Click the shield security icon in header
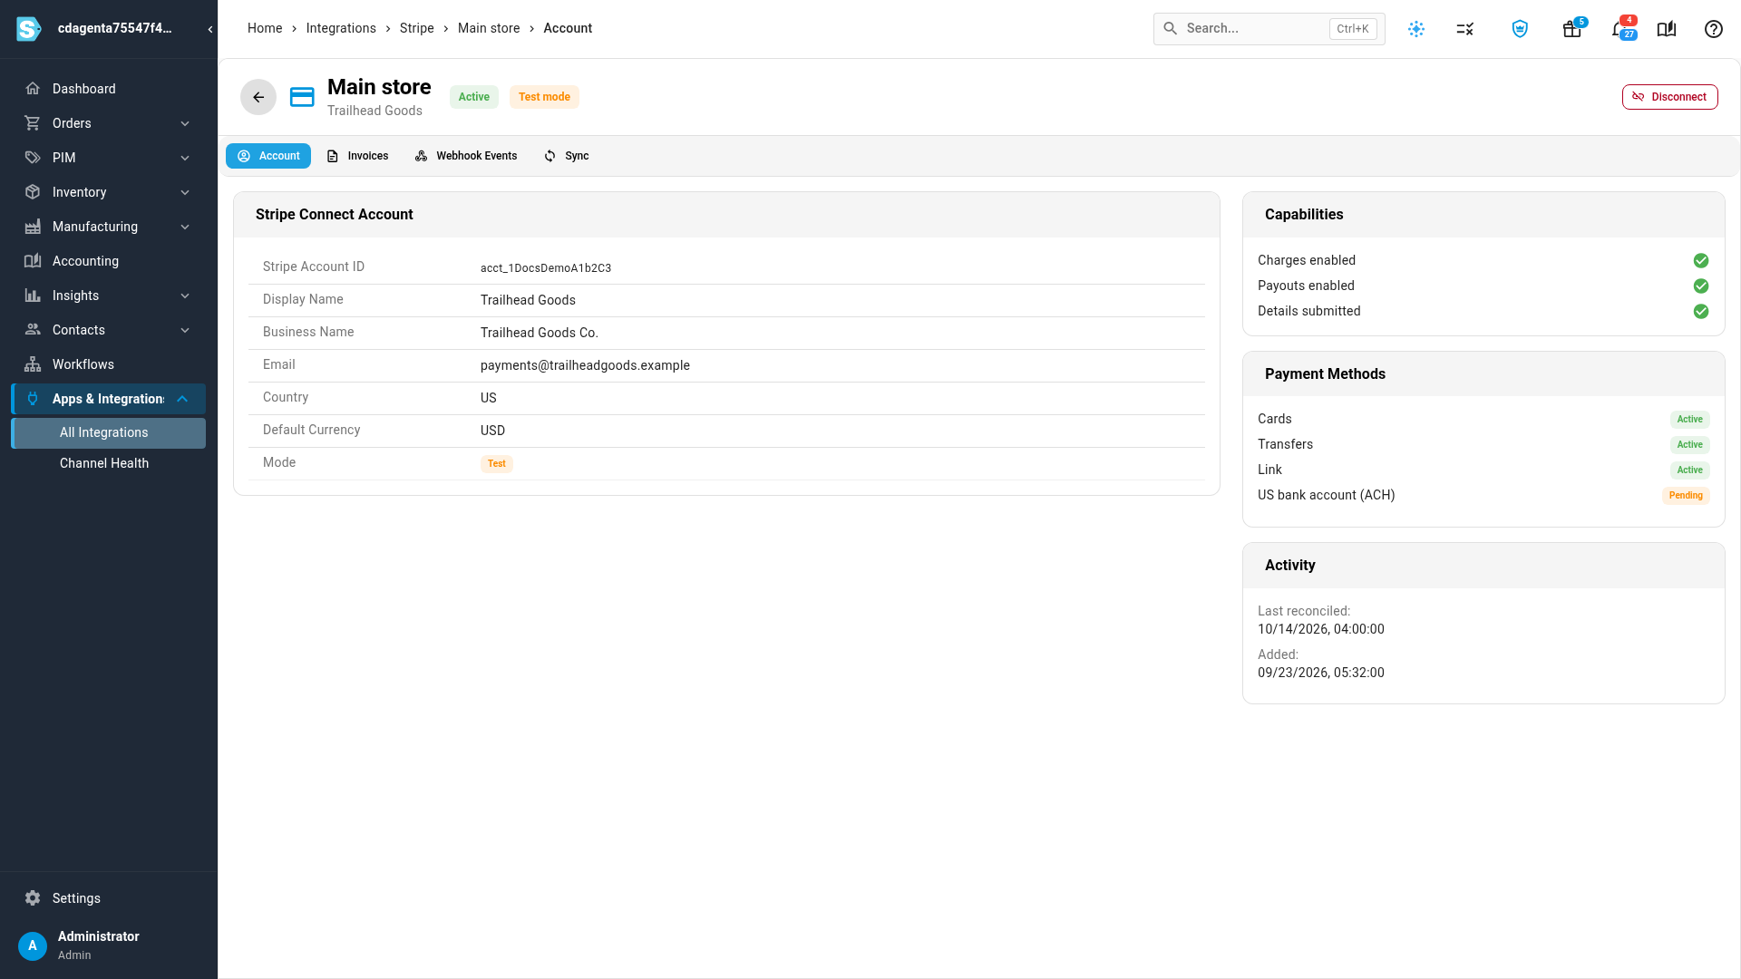The width and height of the screenshot is (1741, 979). [1520, 29]
